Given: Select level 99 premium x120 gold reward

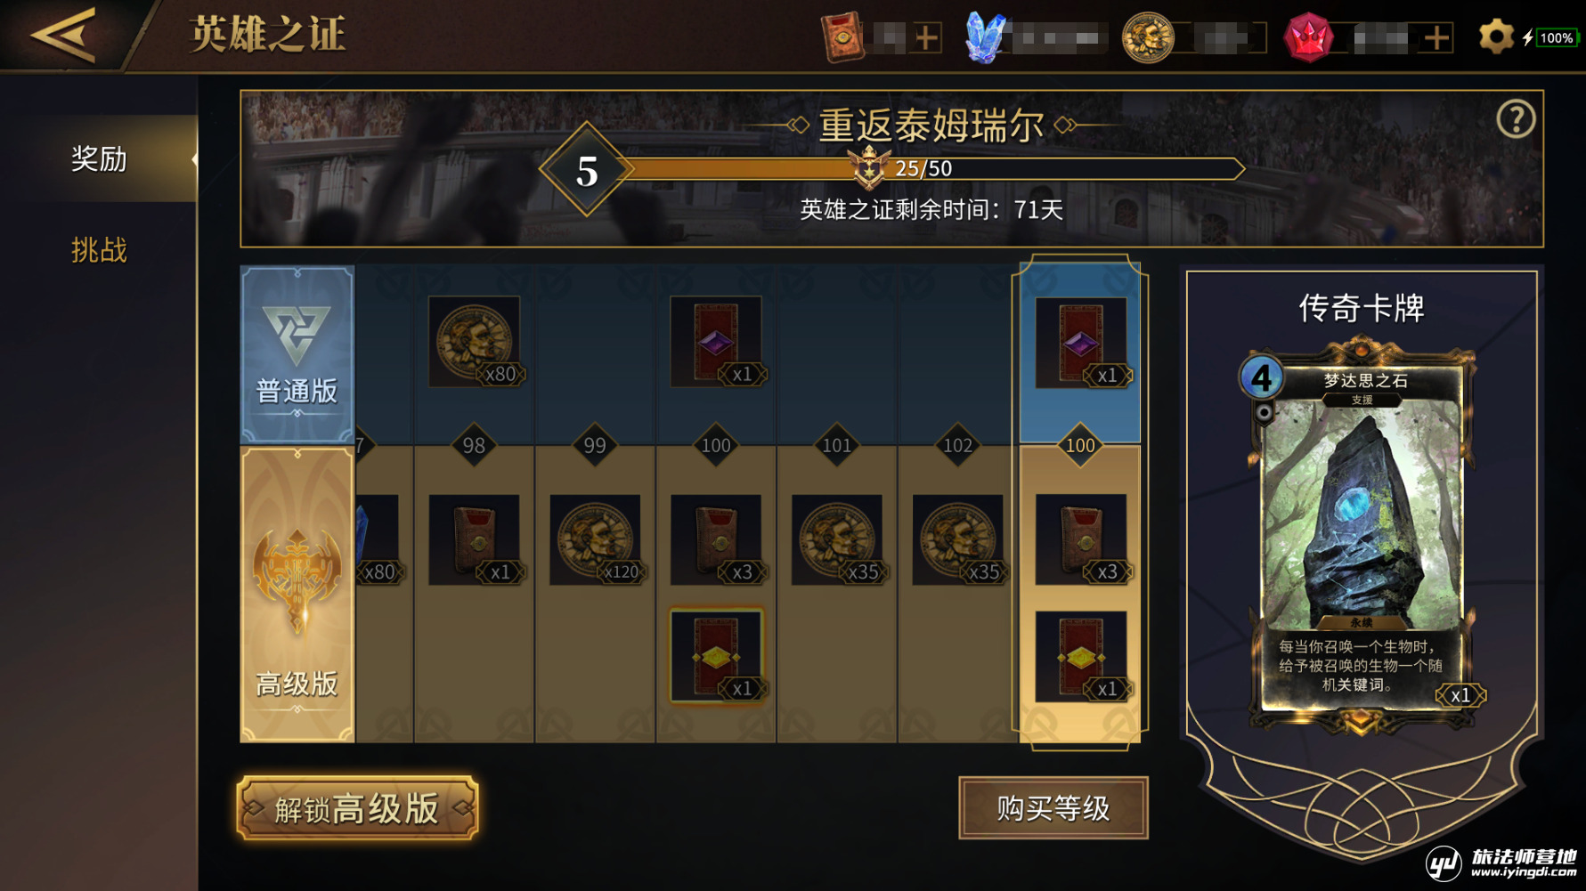Looking at the screenshot, I should pos(596,539).
